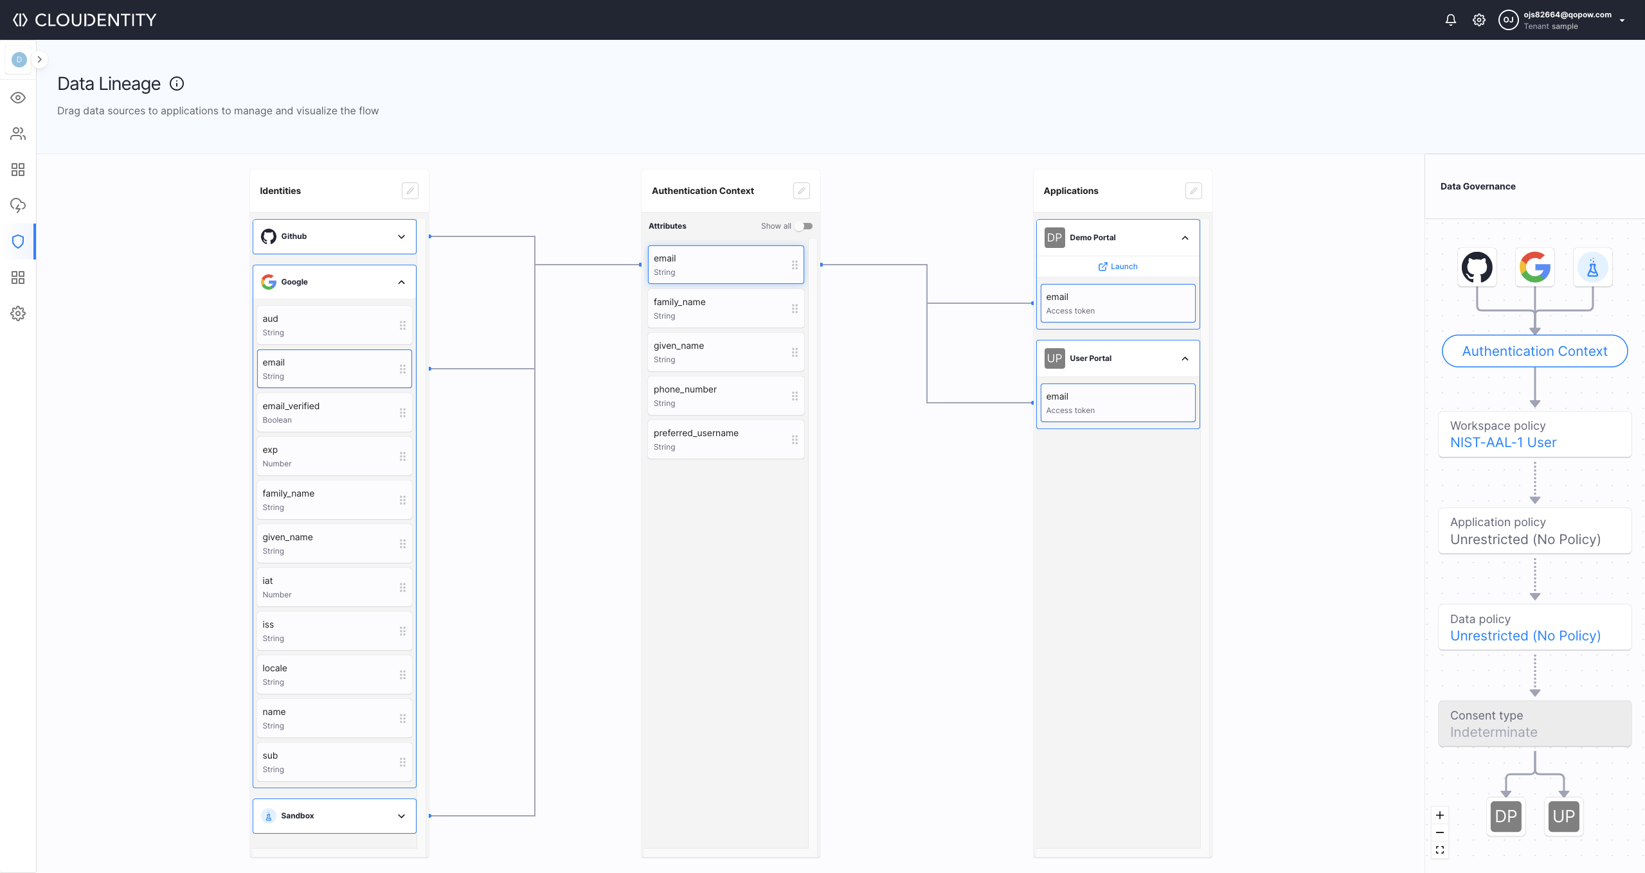Click Github node in Data Governance
1645x873 pixels.
click(1477, 267)
